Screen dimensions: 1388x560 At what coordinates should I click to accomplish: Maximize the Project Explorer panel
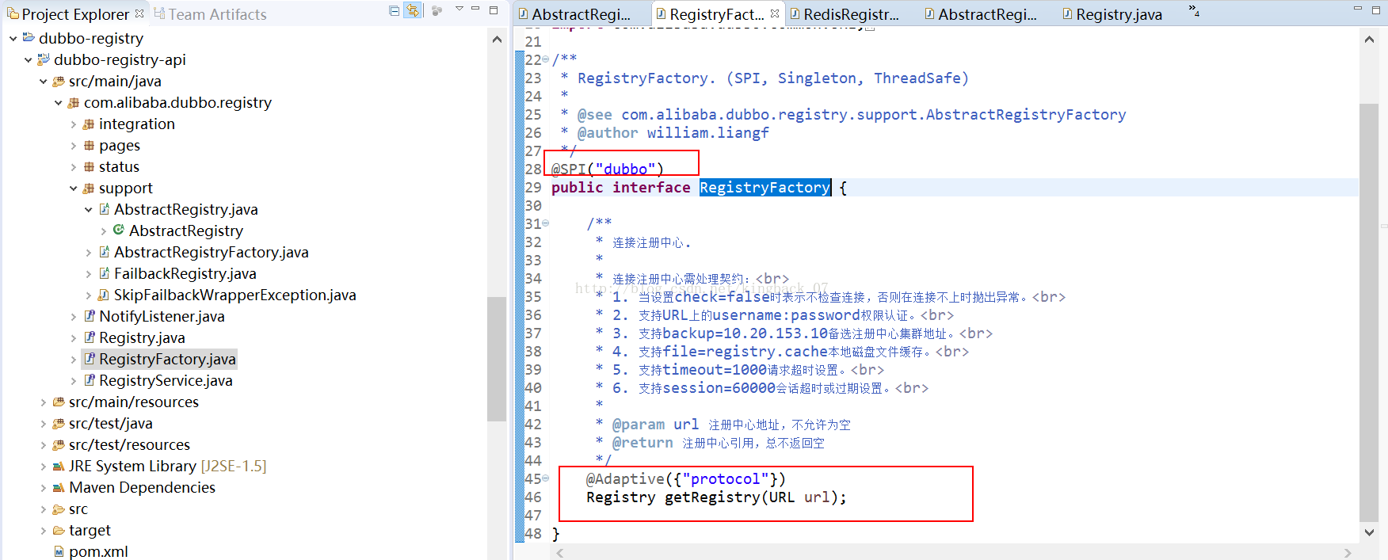coord(494,10)
